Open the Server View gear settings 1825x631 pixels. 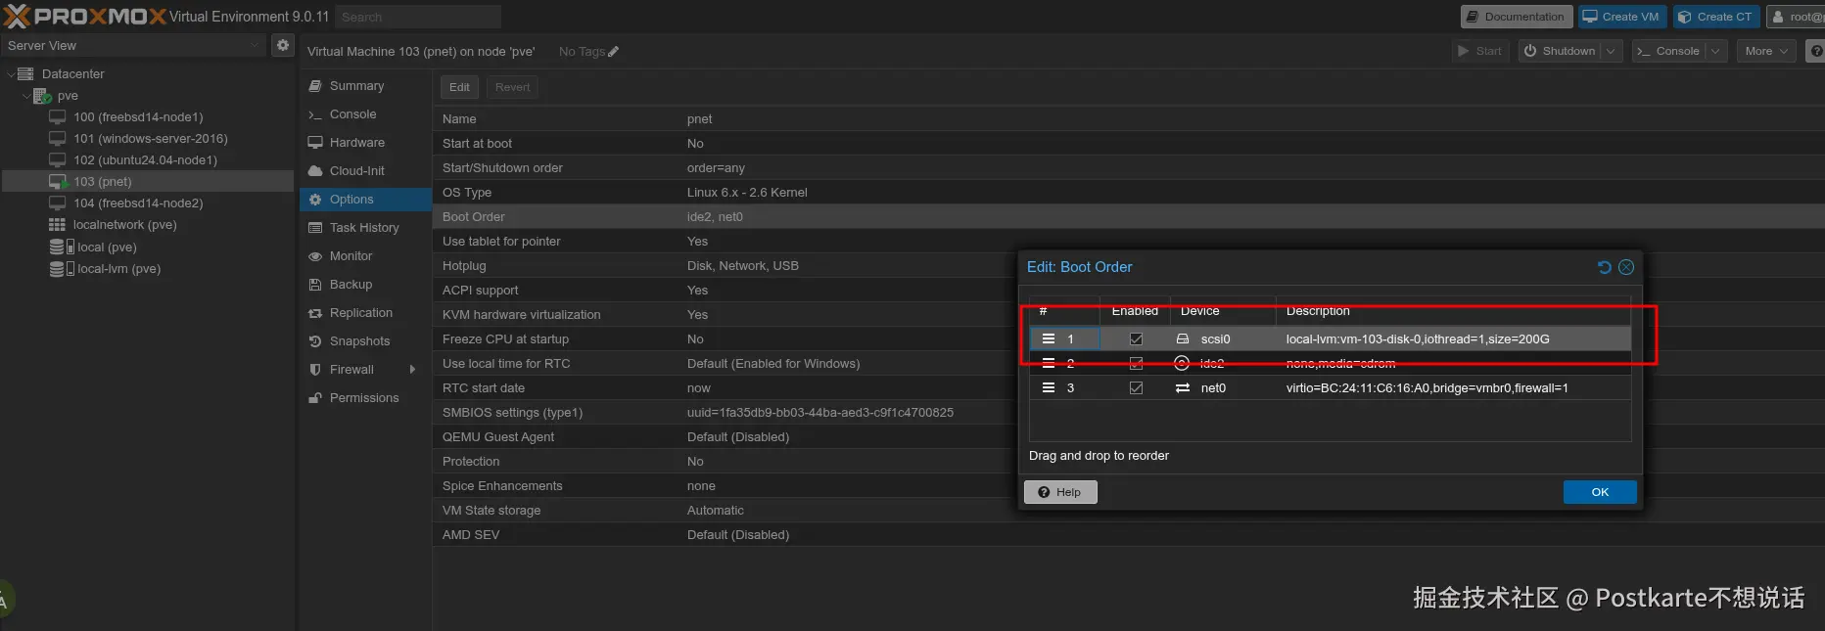click(283, 45)
